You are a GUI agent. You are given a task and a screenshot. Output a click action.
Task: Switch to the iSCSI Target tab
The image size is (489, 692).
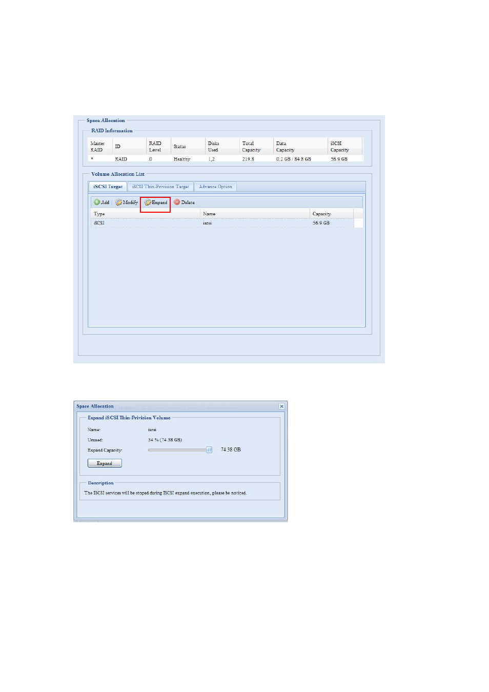(x=108, y=187)
